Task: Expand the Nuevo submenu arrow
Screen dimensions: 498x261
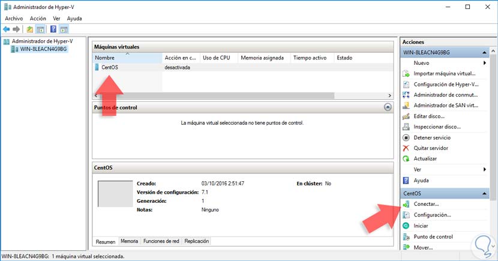Action: point(485,63)
